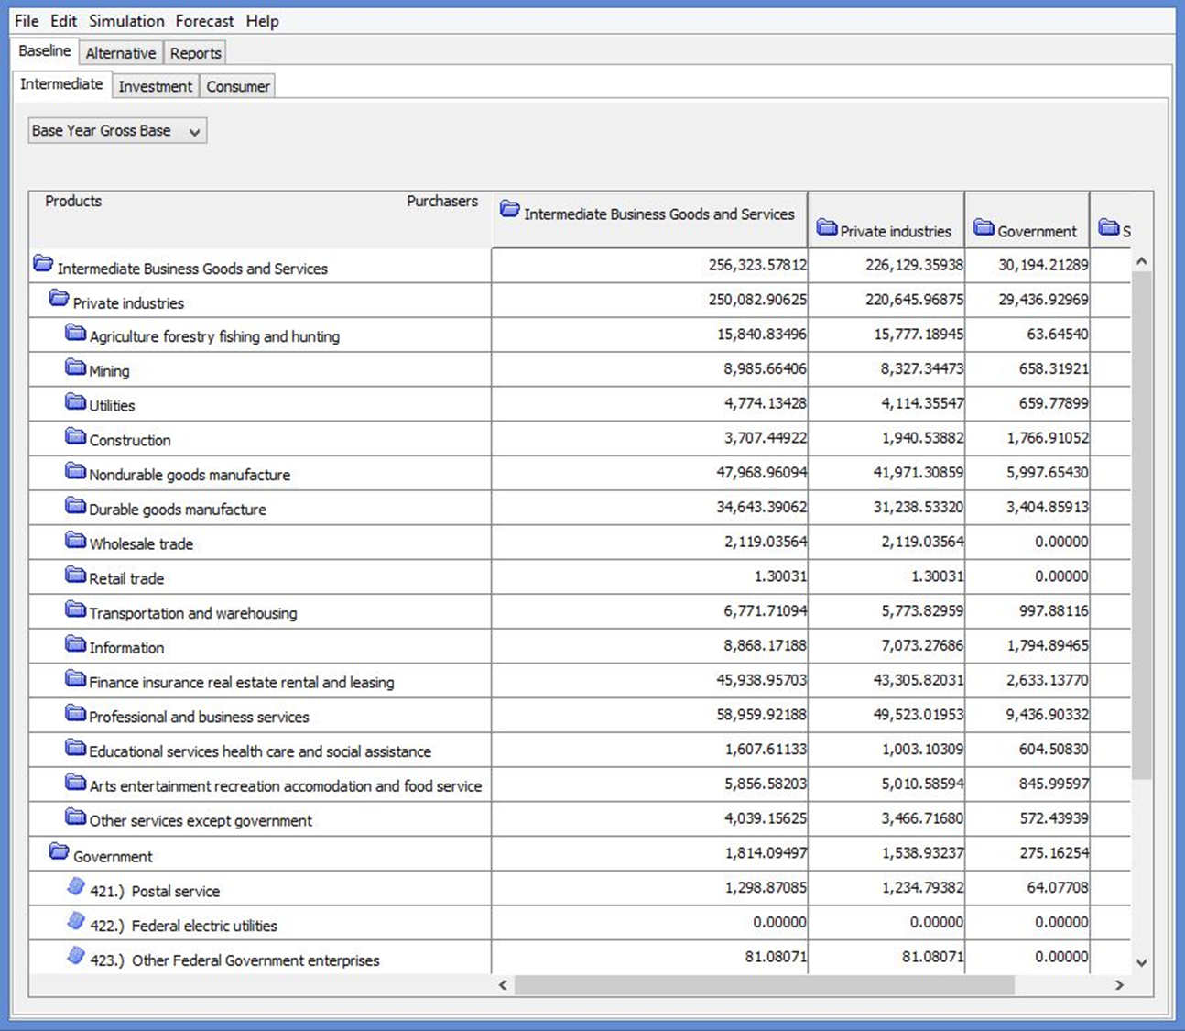Open the Forecast menu
Screen dimensions: 1185x1031
[x=204, y=21]
